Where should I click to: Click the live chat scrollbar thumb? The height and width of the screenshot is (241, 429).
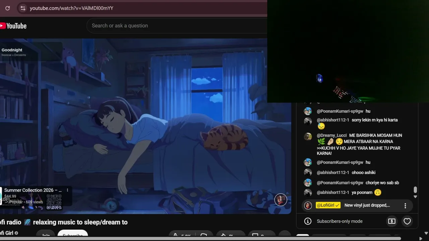415,190
